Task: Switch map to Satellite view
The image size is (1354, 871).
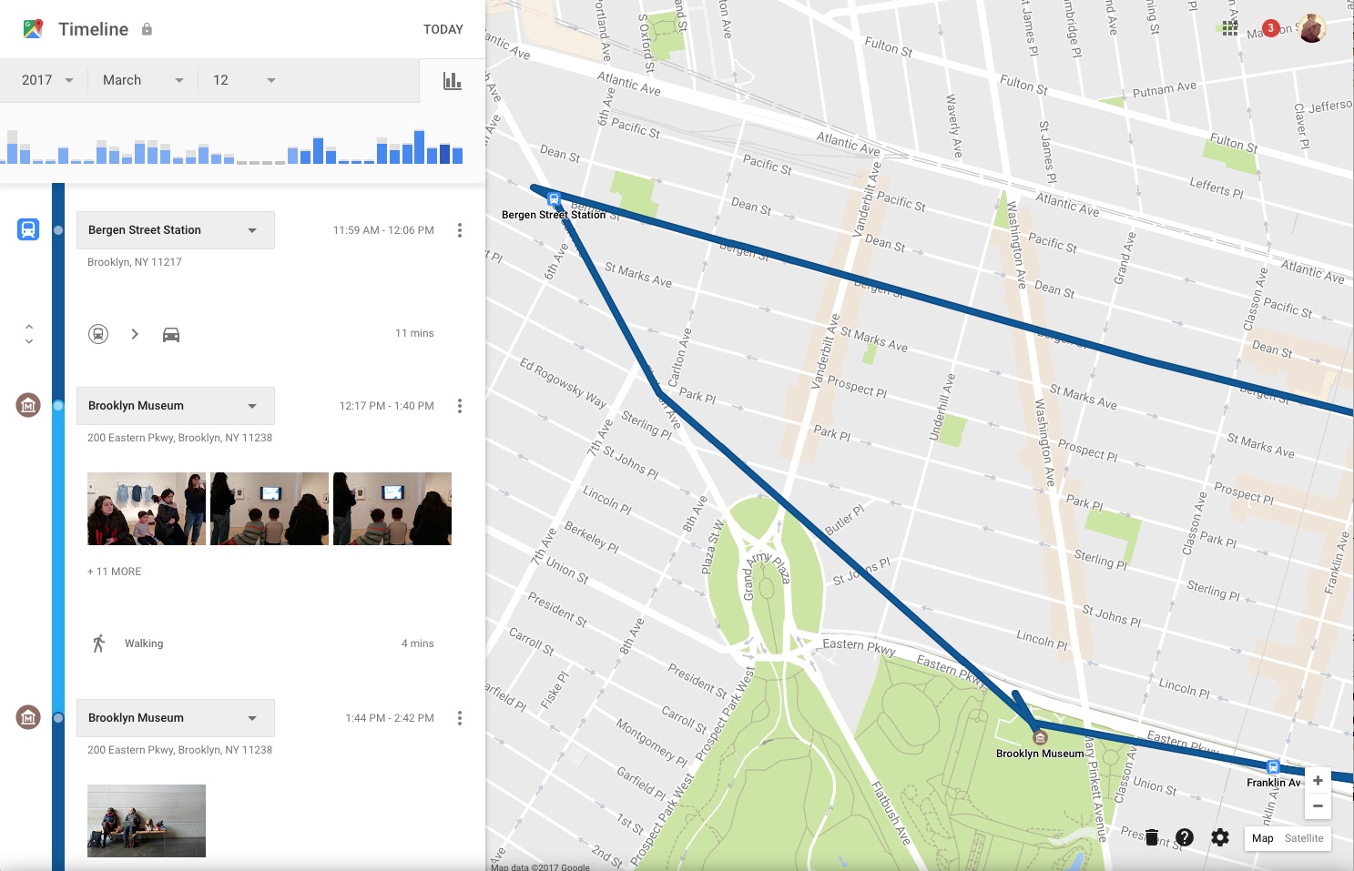Action: pos(1303,838)
